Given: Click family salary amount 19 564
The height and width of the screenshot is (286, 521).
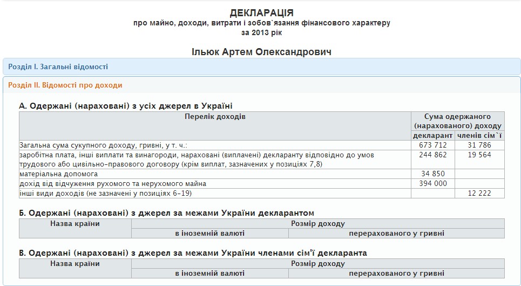Looking at the screenshot, I should click(479, 155).
